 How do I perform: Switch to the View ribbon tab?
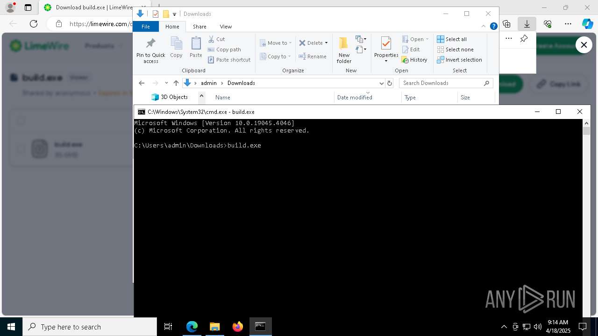tap(226, 27)
